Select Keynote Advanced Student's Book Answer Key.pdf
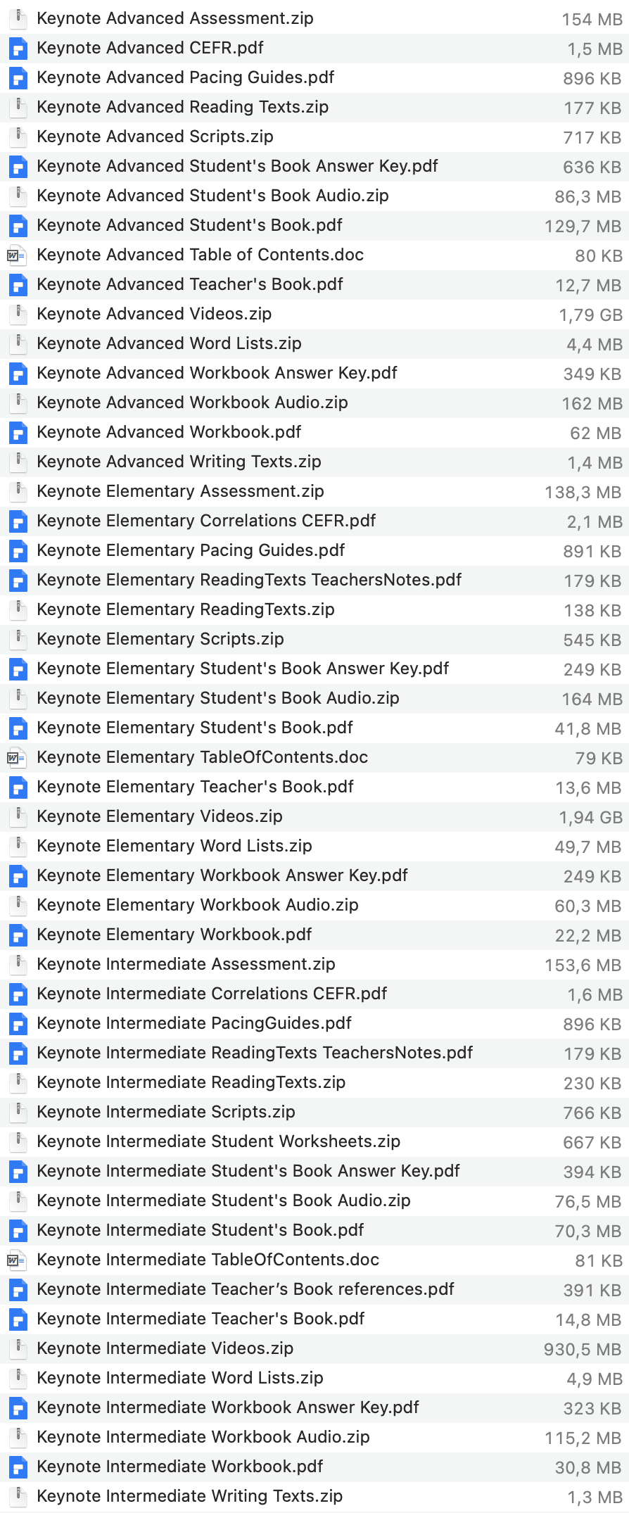This screenshot has width=629, height=1513. pos(237,166)
